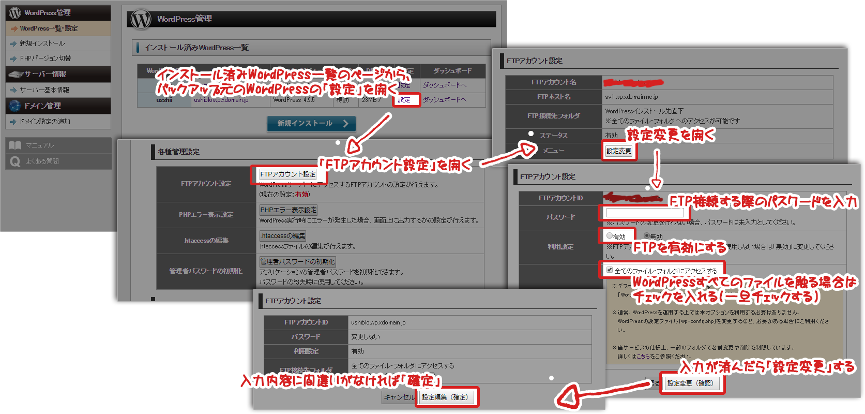Screen dimensions: 865x414
Task: Click the globe icon beside ドメイン管理
Action: 15,106
